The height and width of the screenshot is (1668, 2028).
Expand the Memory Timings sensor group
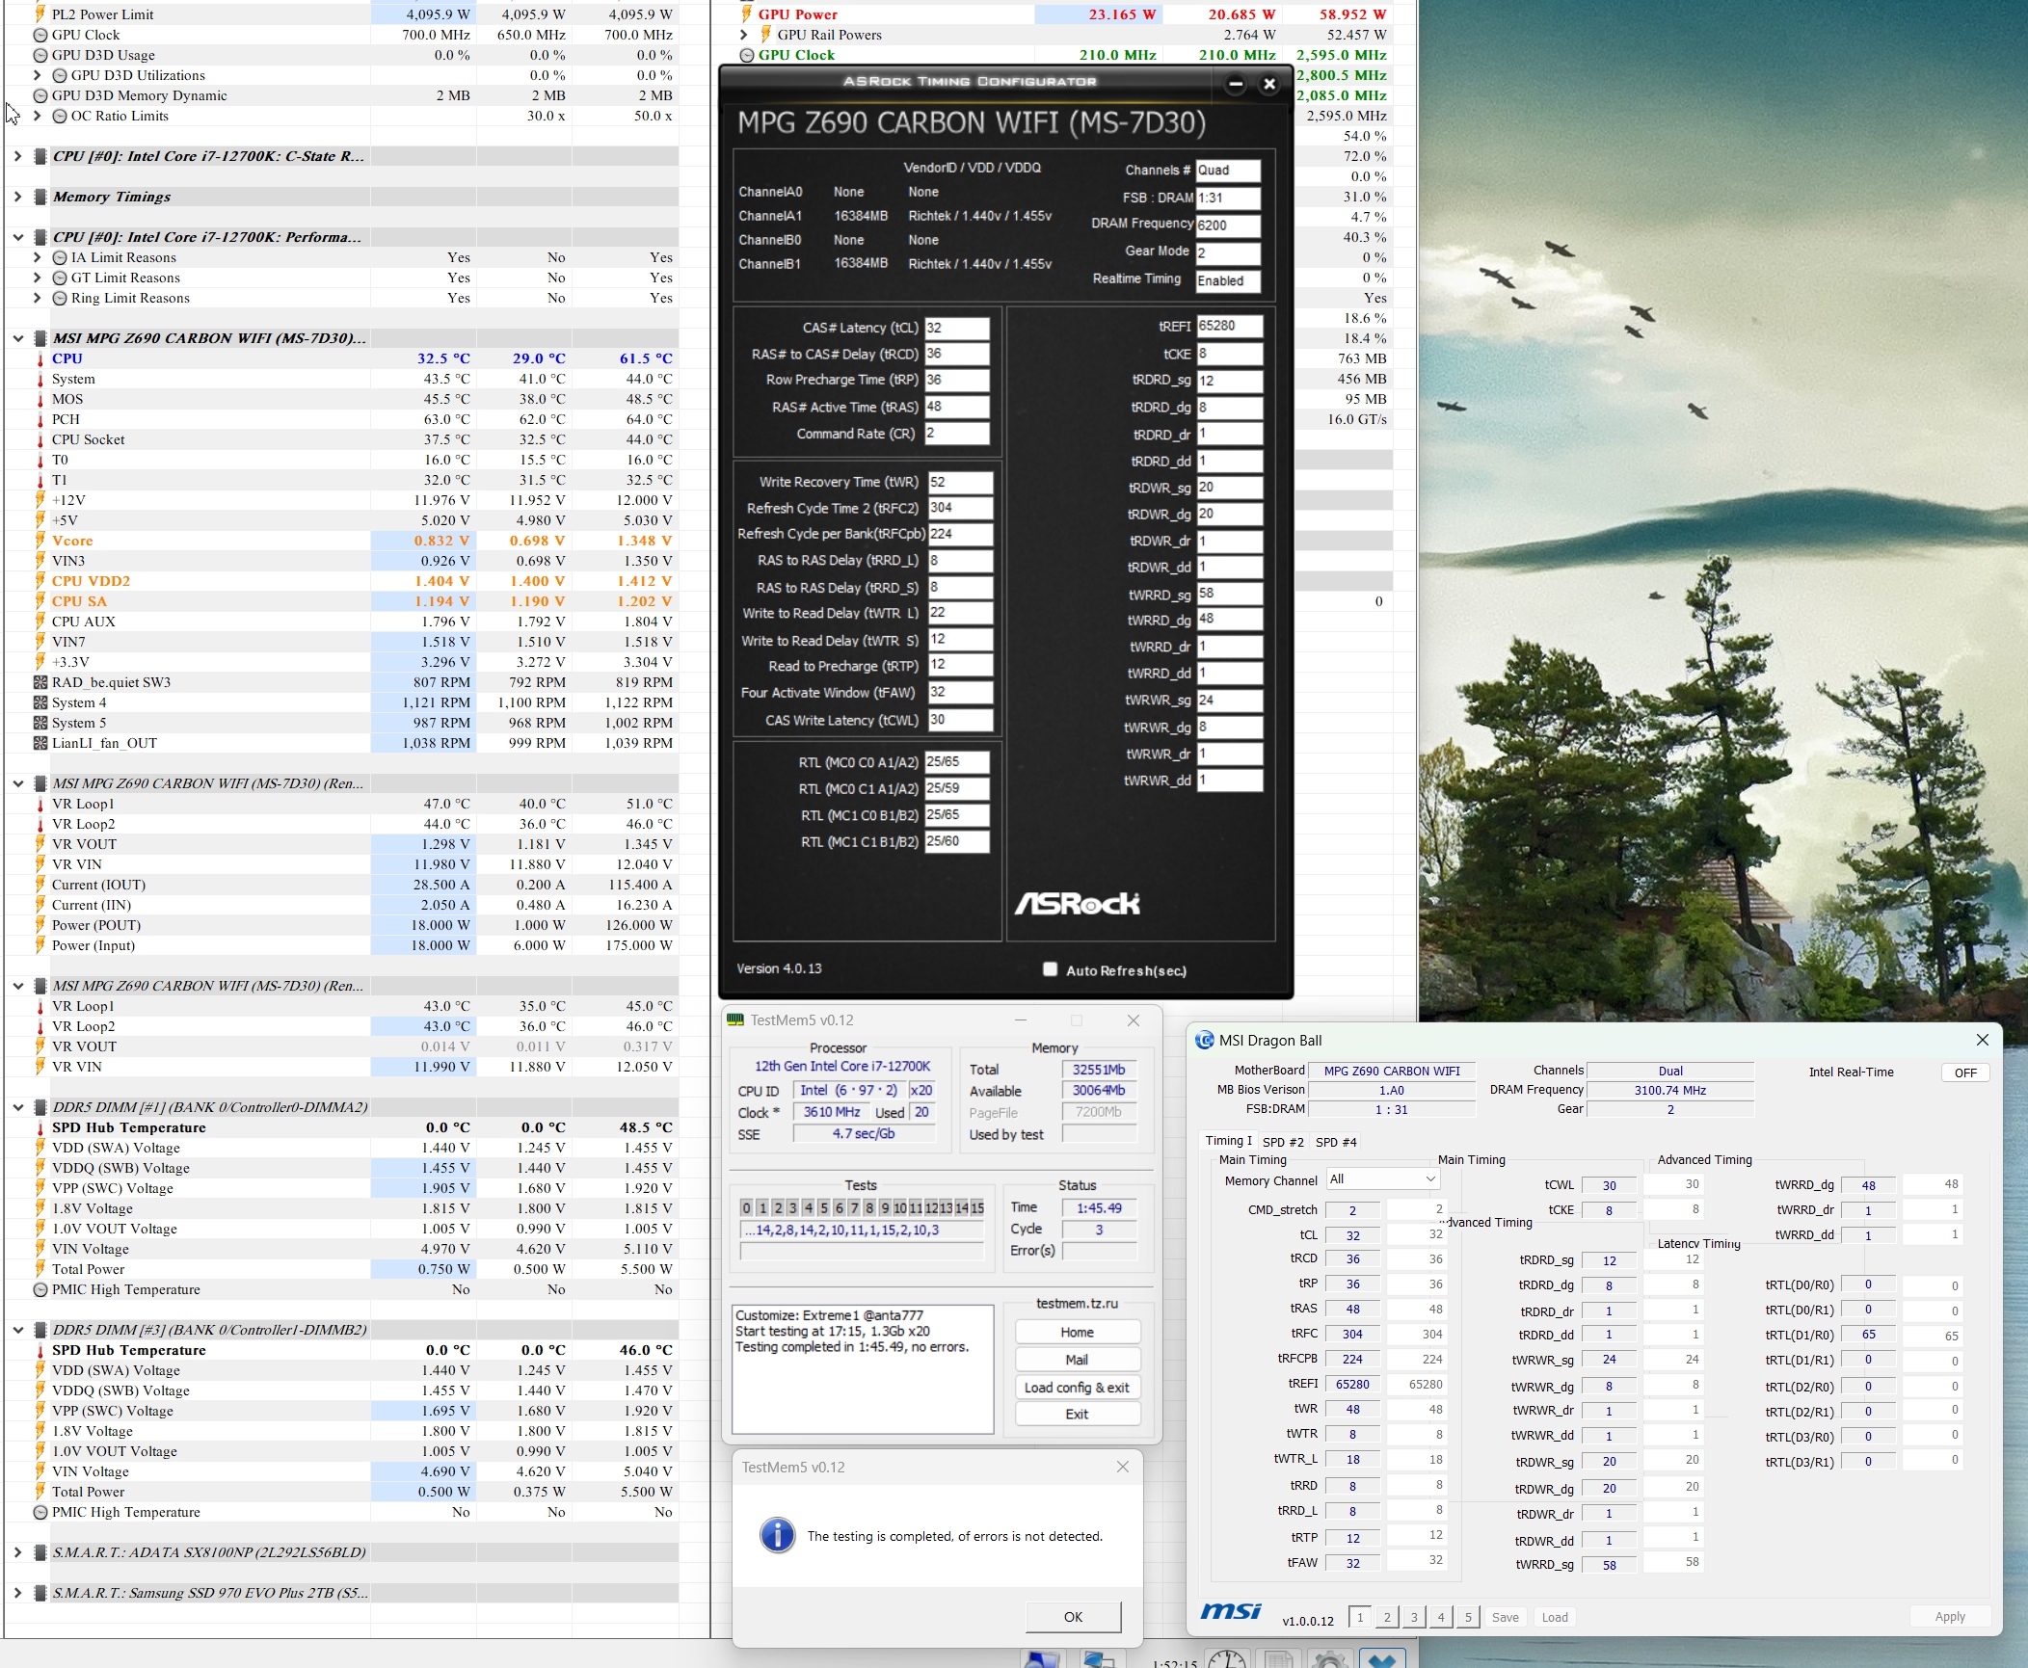pos(17,197)
